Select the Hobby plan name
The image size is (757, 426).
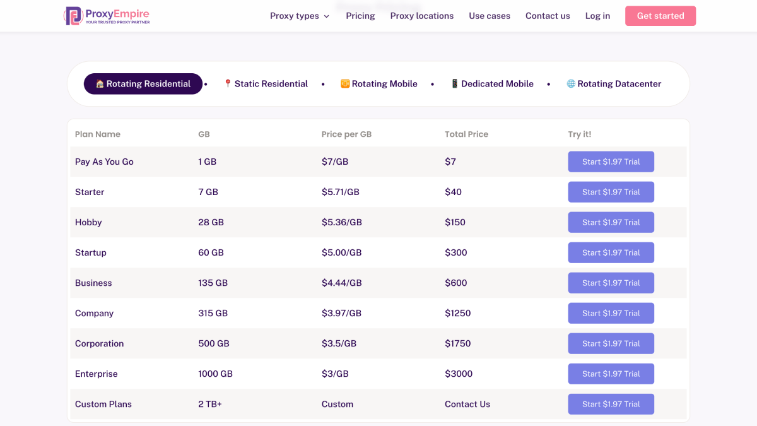point(88,222)
